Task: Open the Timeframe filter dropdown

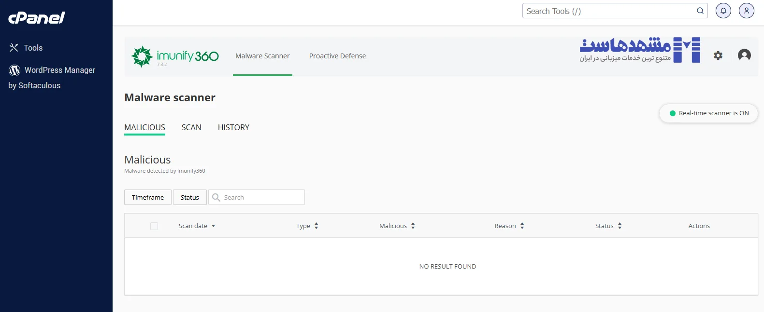Action: pyautogui.click(x=148, y=197)
